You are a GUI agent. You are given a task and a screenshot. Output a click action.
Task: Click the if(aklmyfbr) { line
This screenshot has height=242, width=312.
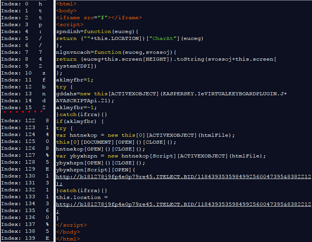point(80,121)
